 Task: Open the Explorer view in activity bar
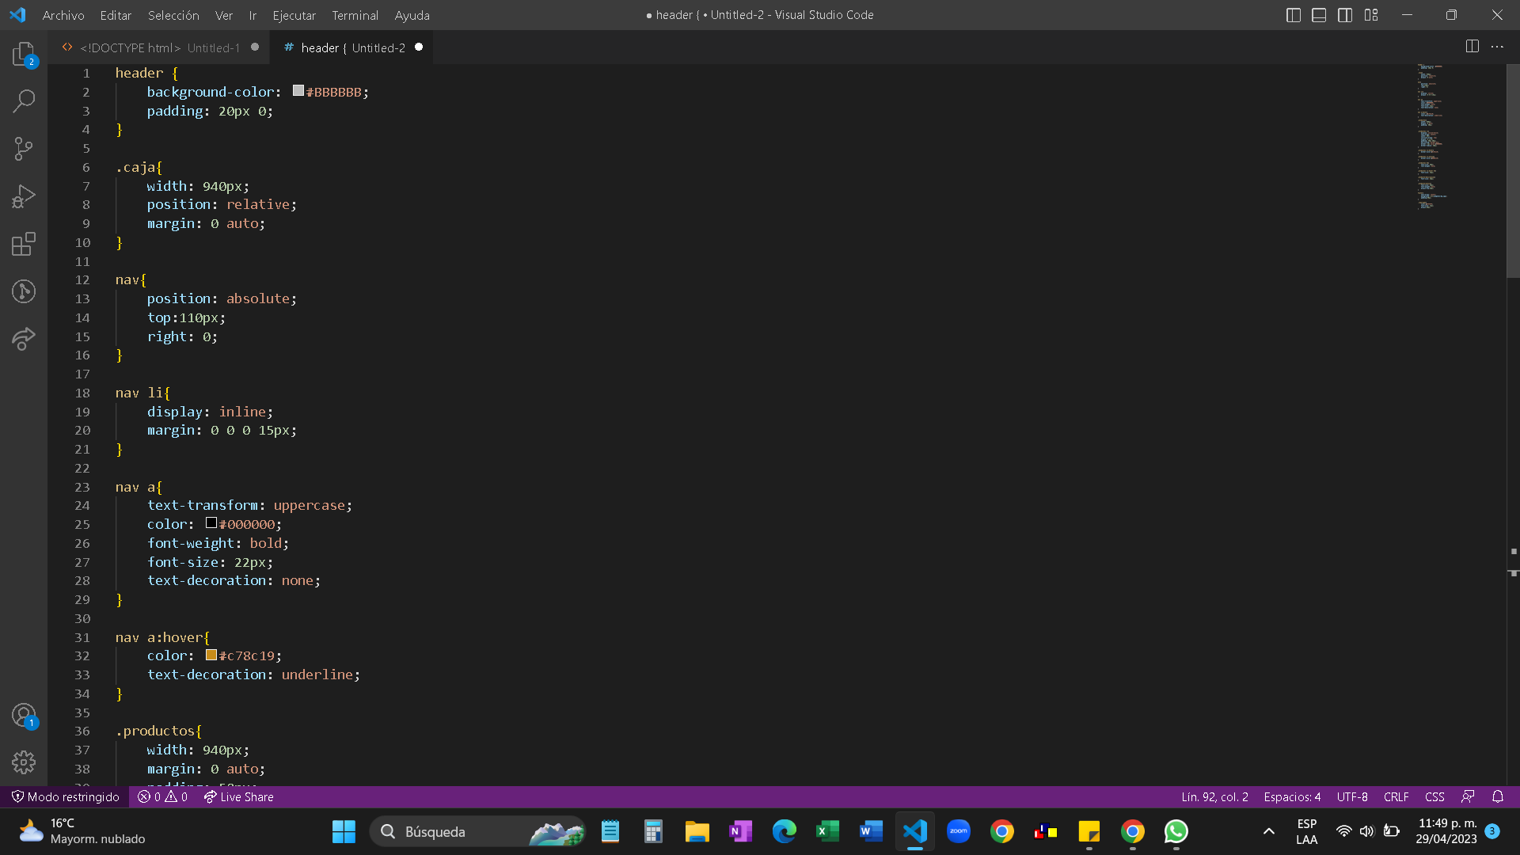[x=24, y=54]
